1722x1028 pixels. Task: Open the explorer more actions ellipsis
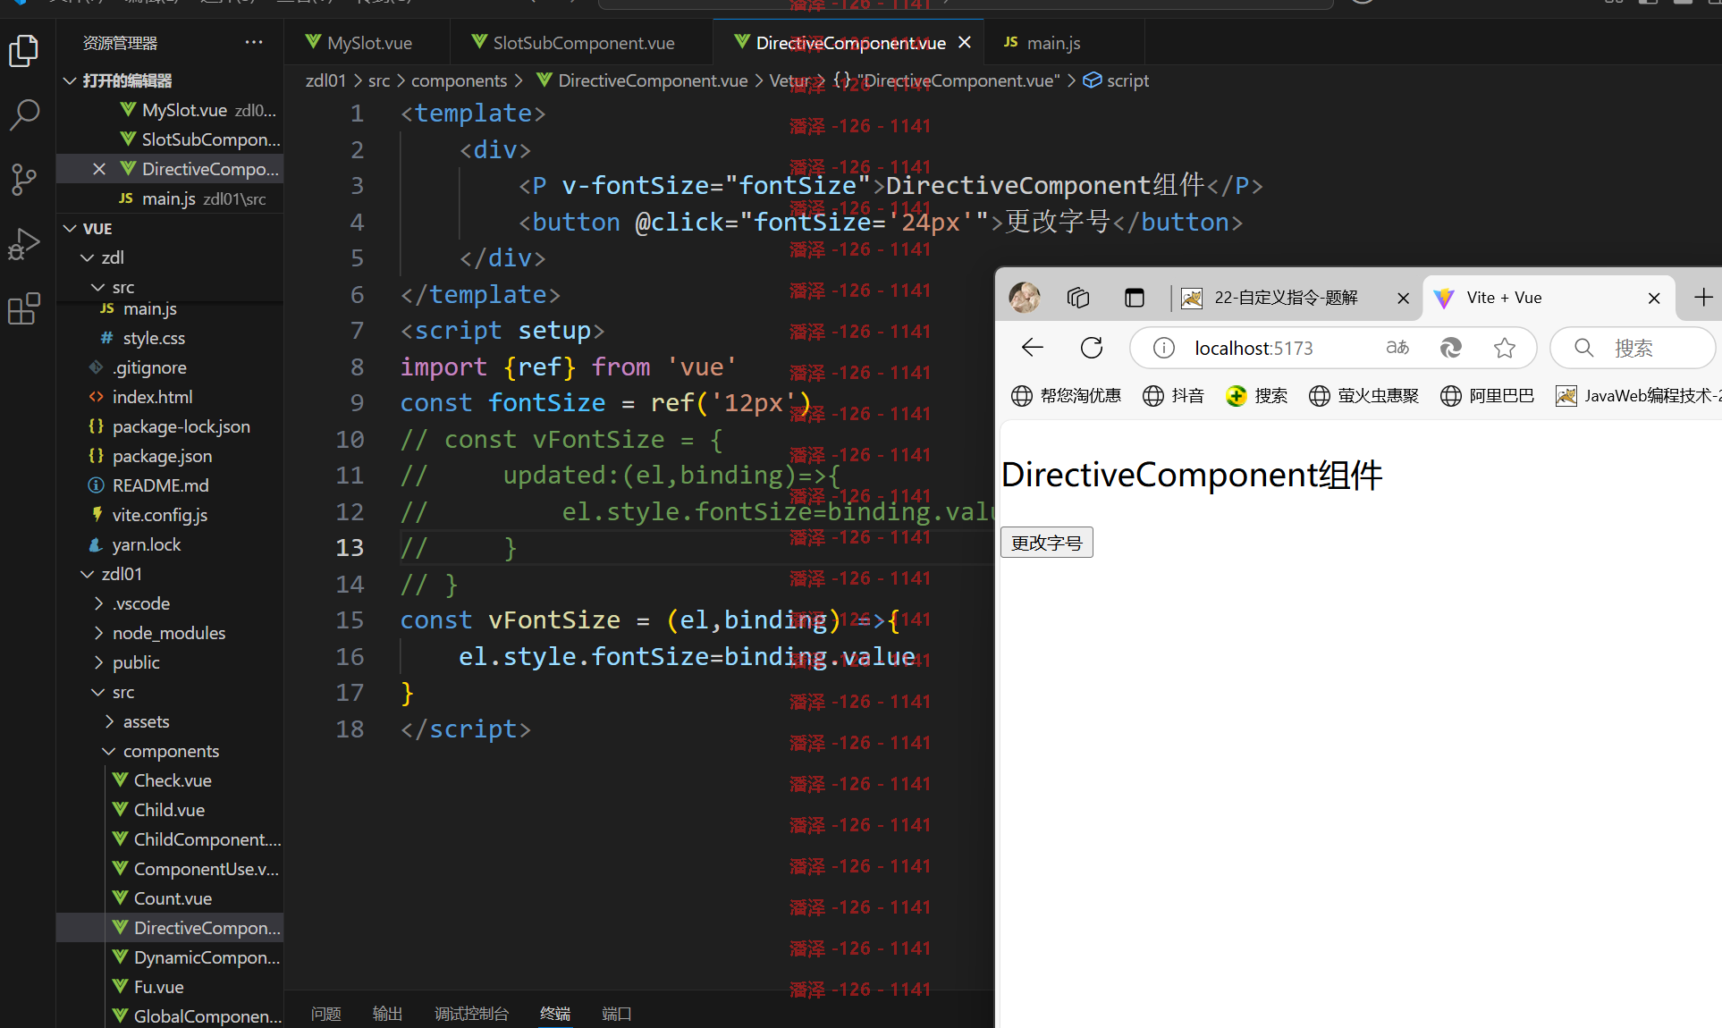click(x=254, y=42)
